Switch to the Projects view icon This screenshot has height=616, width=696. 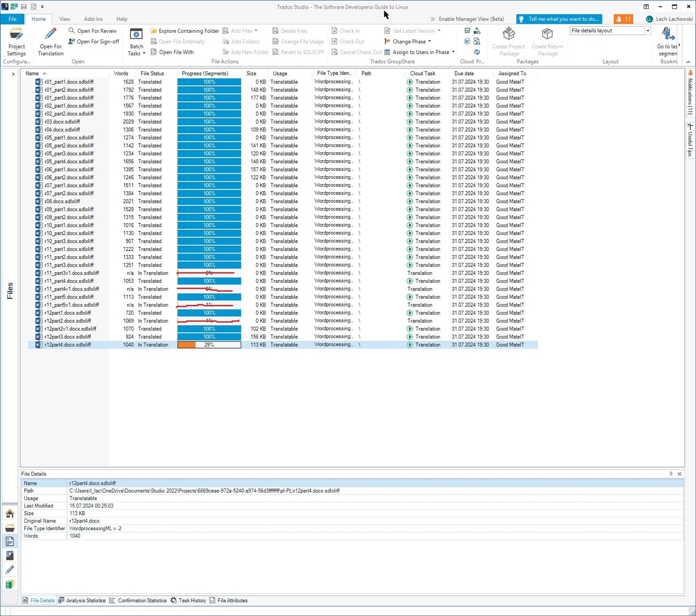click(x=9, y=527)
